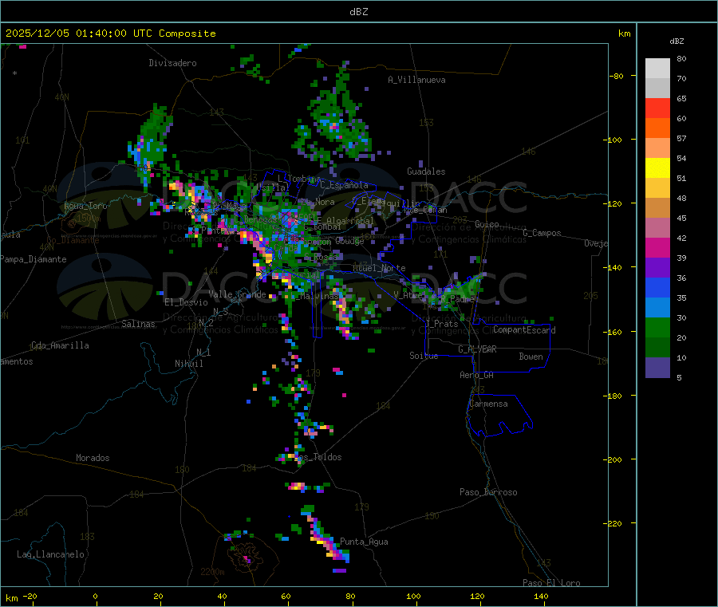
Task: Click the Cda_Amarilla label
Action: pos(60,345)
